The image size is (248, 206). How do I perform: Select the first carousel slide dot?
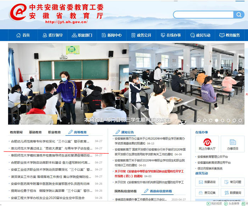[198, 120]
